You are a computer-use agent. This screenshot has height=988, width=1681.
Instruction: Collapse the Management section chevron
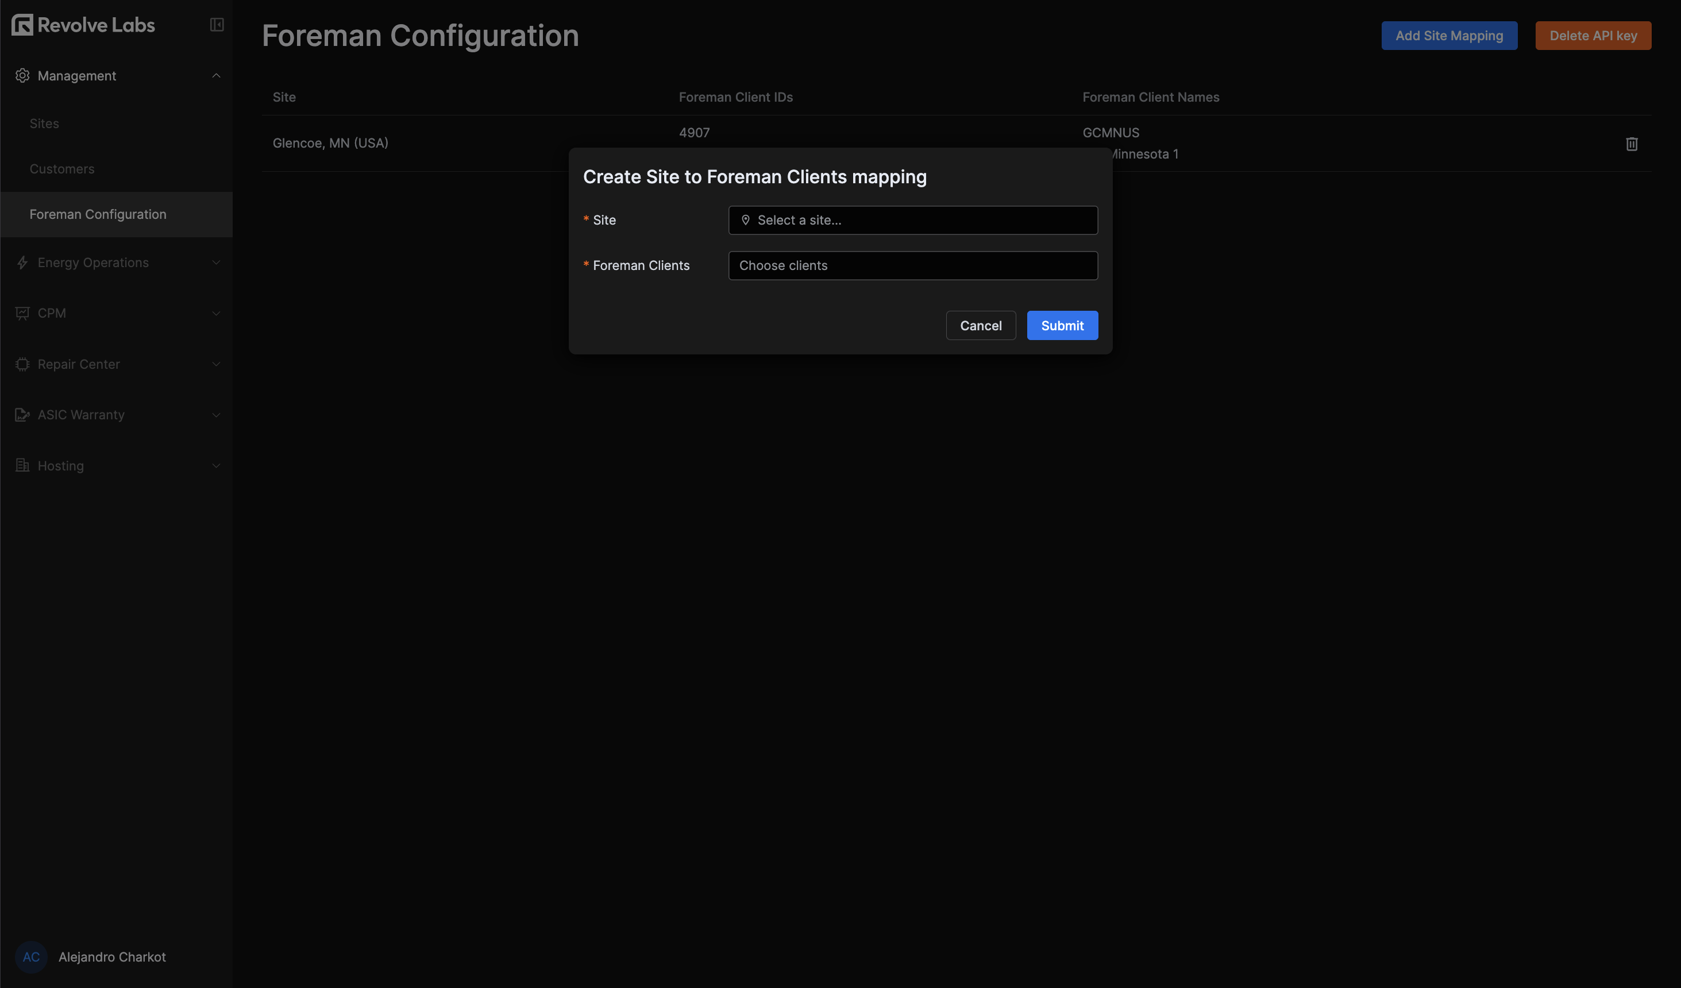216,75
